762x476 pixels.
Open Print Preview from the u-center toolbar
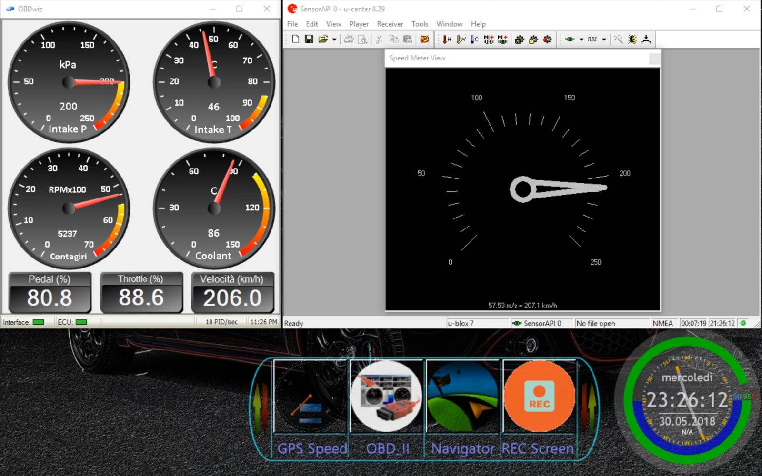coord(362,39)
